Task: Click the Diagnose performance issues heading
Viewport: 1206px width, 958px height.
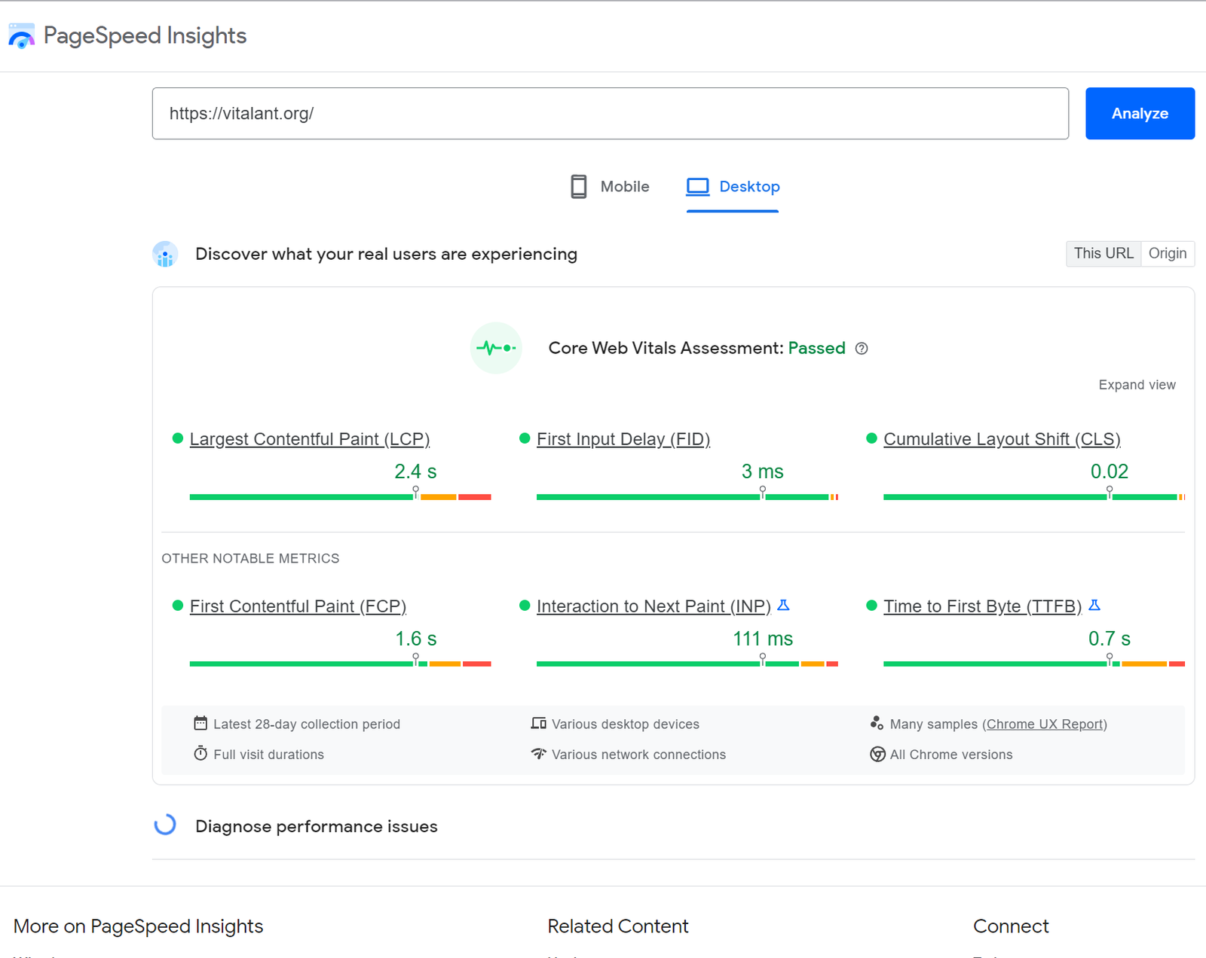Action: 317,826
